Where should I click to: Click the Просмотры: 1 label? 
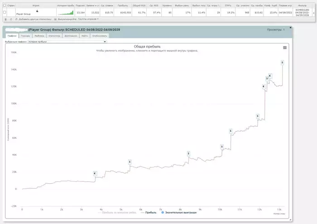pyautogui.click(x=275, y=30)
